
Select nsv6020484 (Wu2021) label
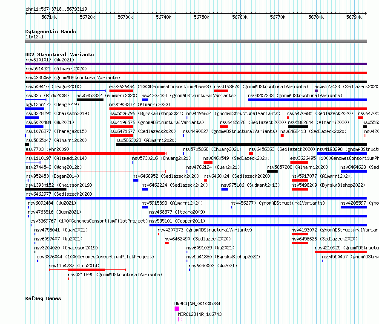[50, 122]
